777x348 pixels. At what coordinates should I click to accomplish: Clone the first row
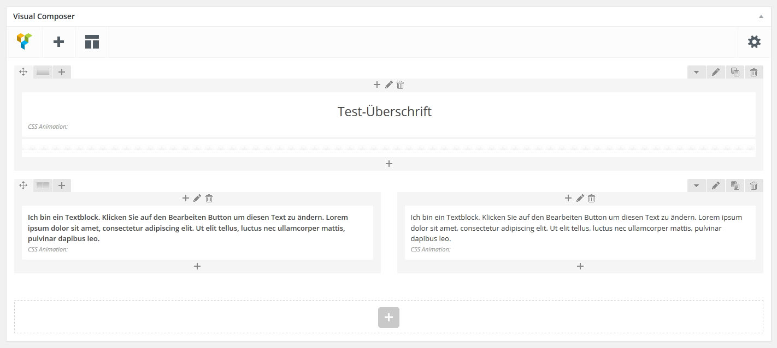tap(735, 72)
